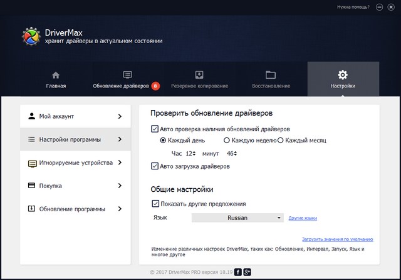Uncheck Показать другие предложения
This screenshot has width=401, height=280.
coord(155,204)
